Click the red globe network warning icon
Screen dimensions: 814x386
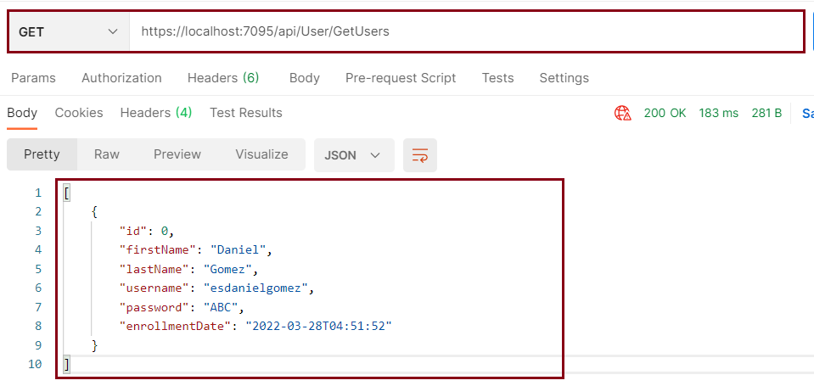[x=622, y=113]
